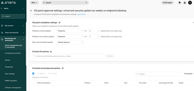
Task: Click the Exclude action above the table
Action: [53, 73]
